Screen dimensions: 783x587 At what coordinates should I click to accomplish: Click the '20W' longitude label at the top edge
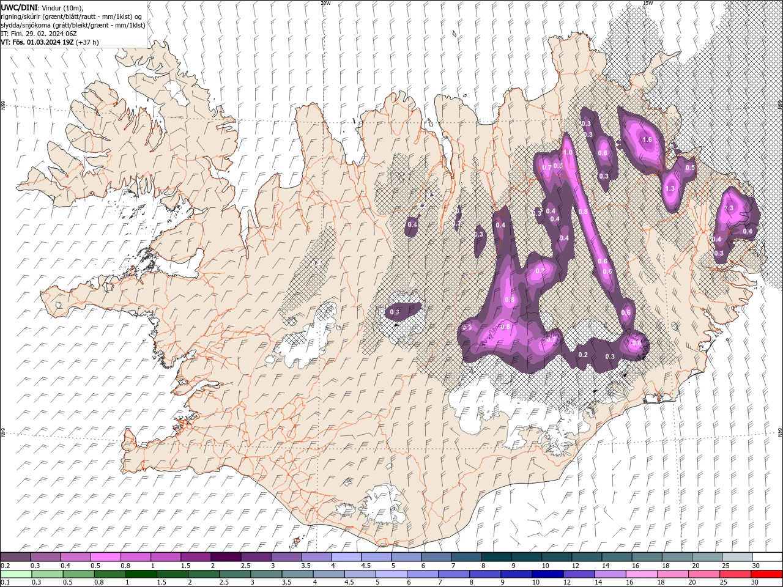(x=325, y=3)
